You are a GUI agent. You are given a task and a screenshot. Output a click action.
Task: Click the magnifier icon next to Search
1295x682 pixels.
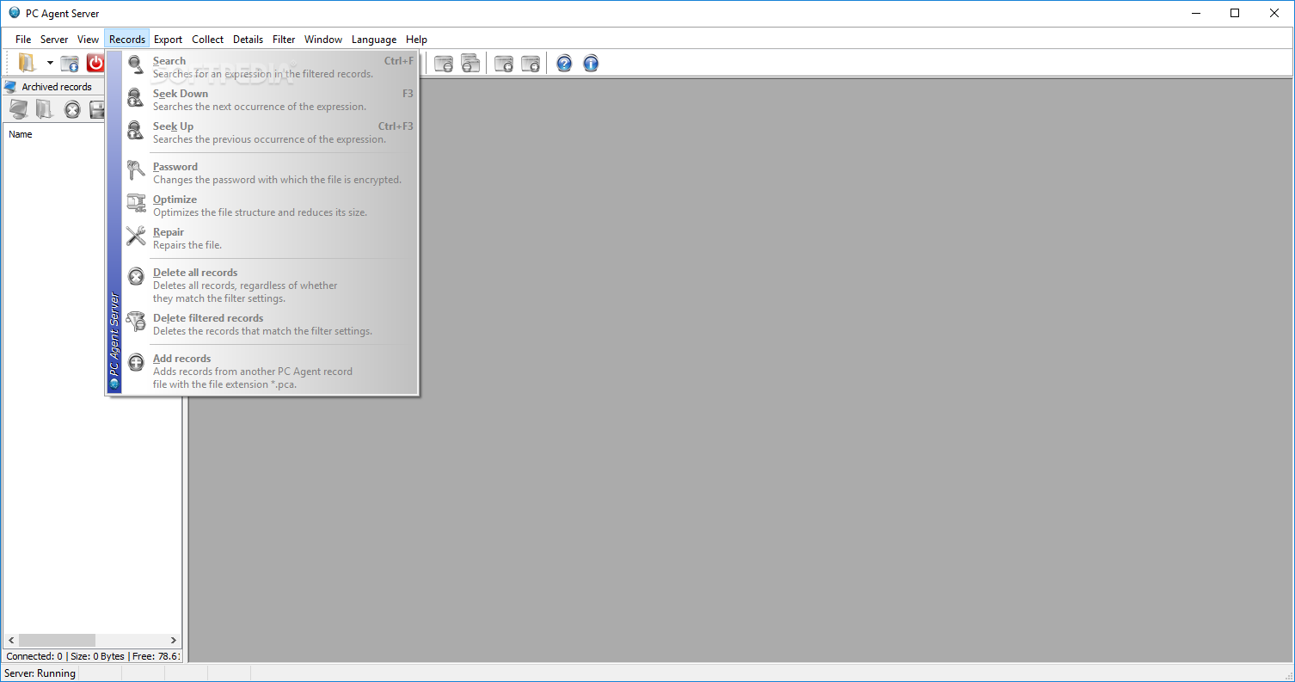[136, 66]
